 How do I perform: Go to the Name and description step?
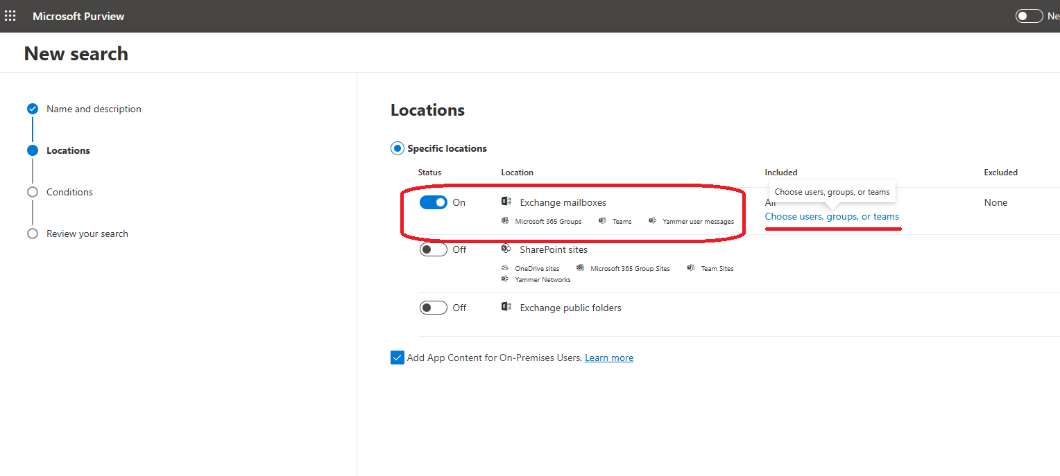coord(94,109)
